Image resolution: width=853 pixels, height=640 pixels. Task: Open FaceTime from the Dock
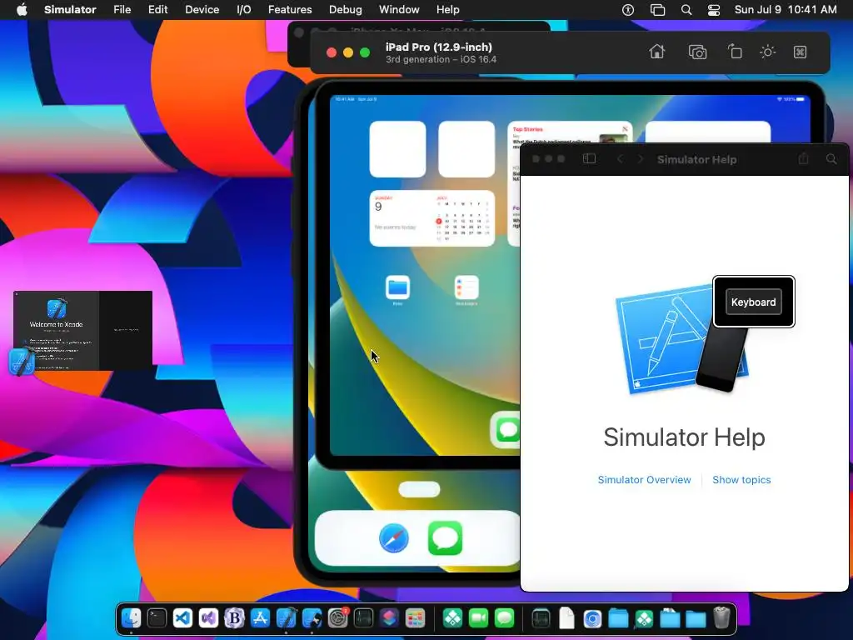tap(479, 618)
